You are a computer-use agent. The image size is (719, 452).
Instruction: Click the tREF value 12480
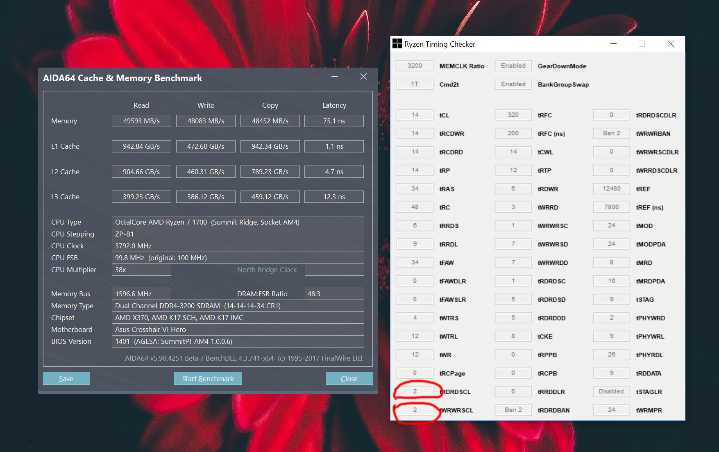(x=612, y=189)
